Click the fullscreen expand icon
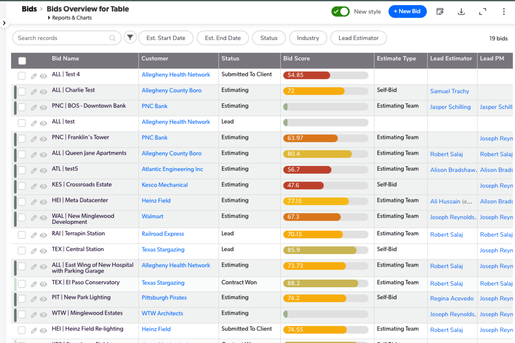This screenshot has width=515, height=343. [x=482, y=12]
